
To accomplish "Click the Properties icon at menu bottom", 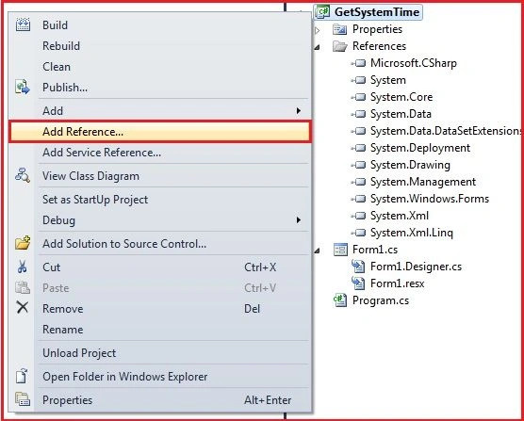I will pos(23,399).
